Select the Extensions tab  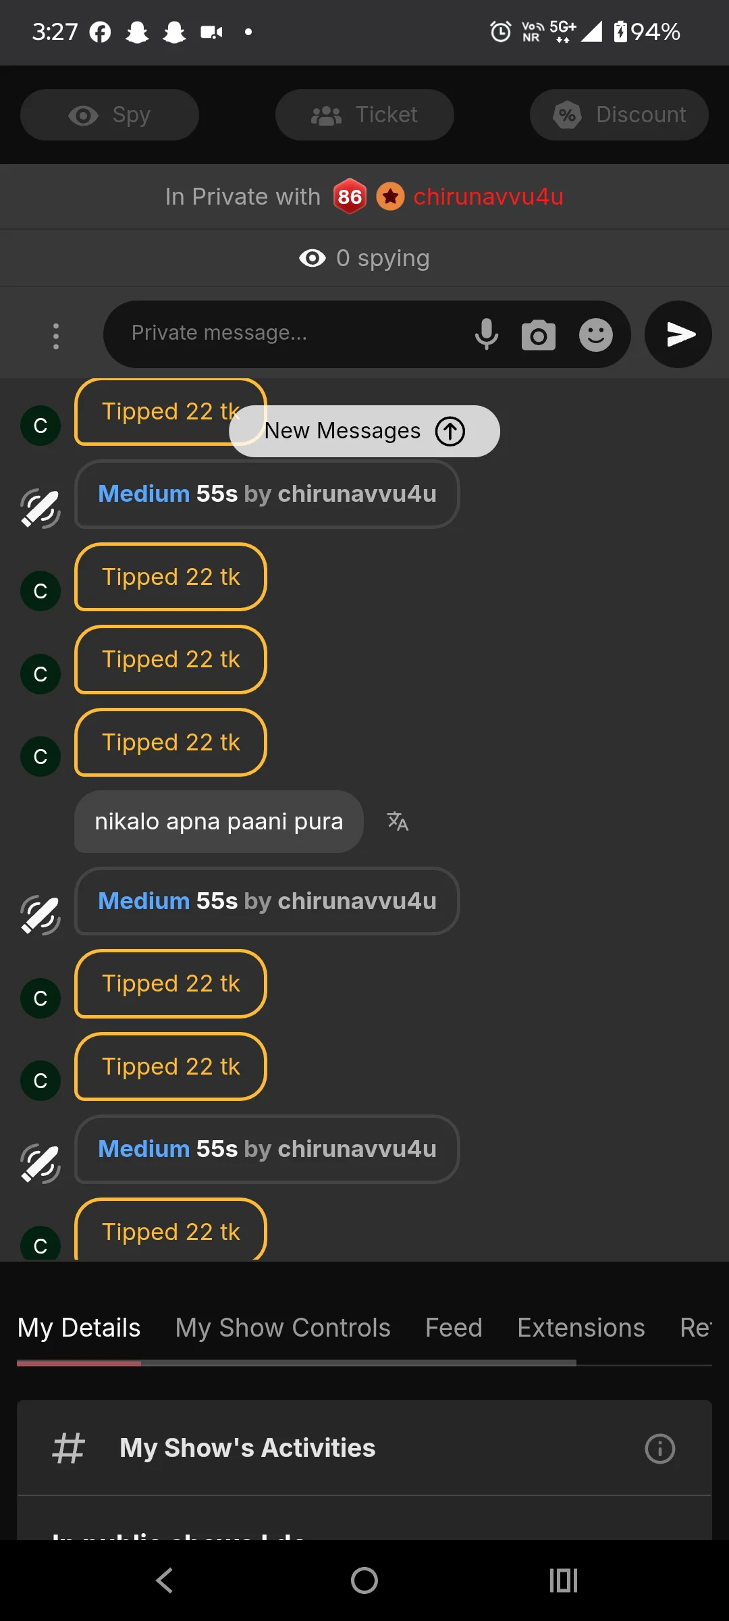(580, 1328)
